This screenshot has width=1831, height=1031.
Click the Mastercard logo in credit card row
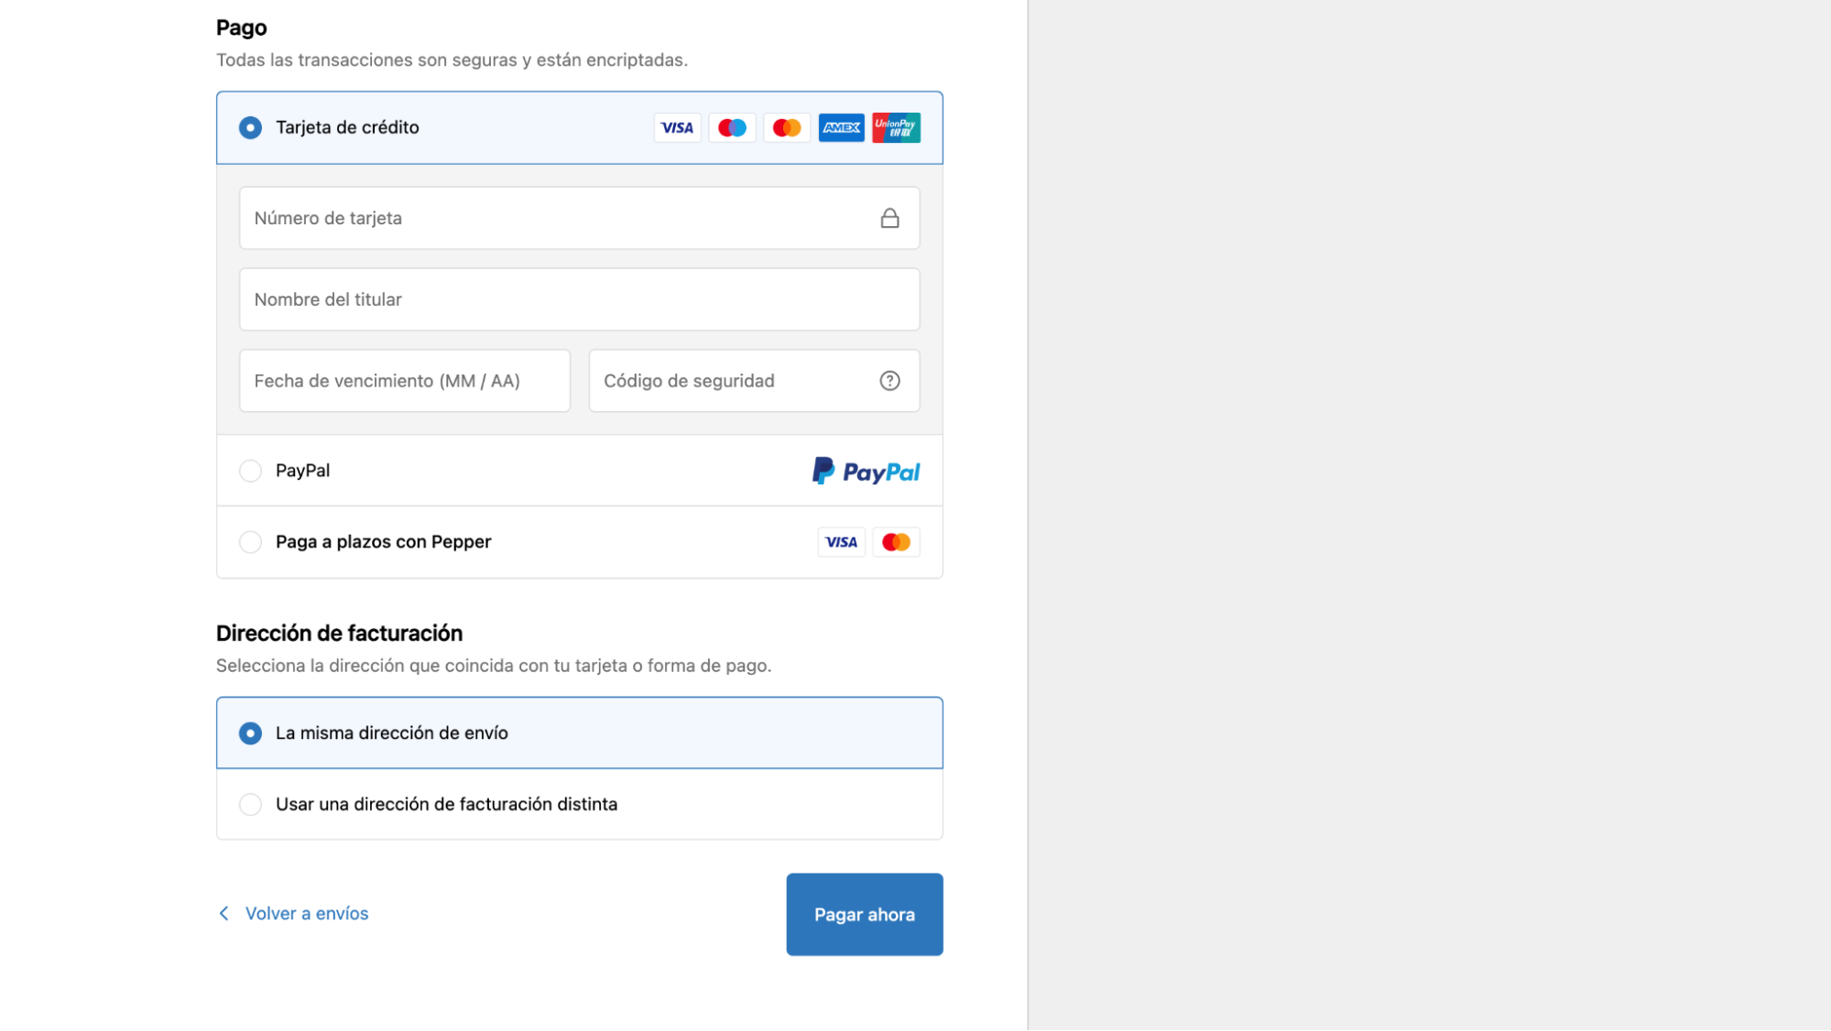[787, 128]
